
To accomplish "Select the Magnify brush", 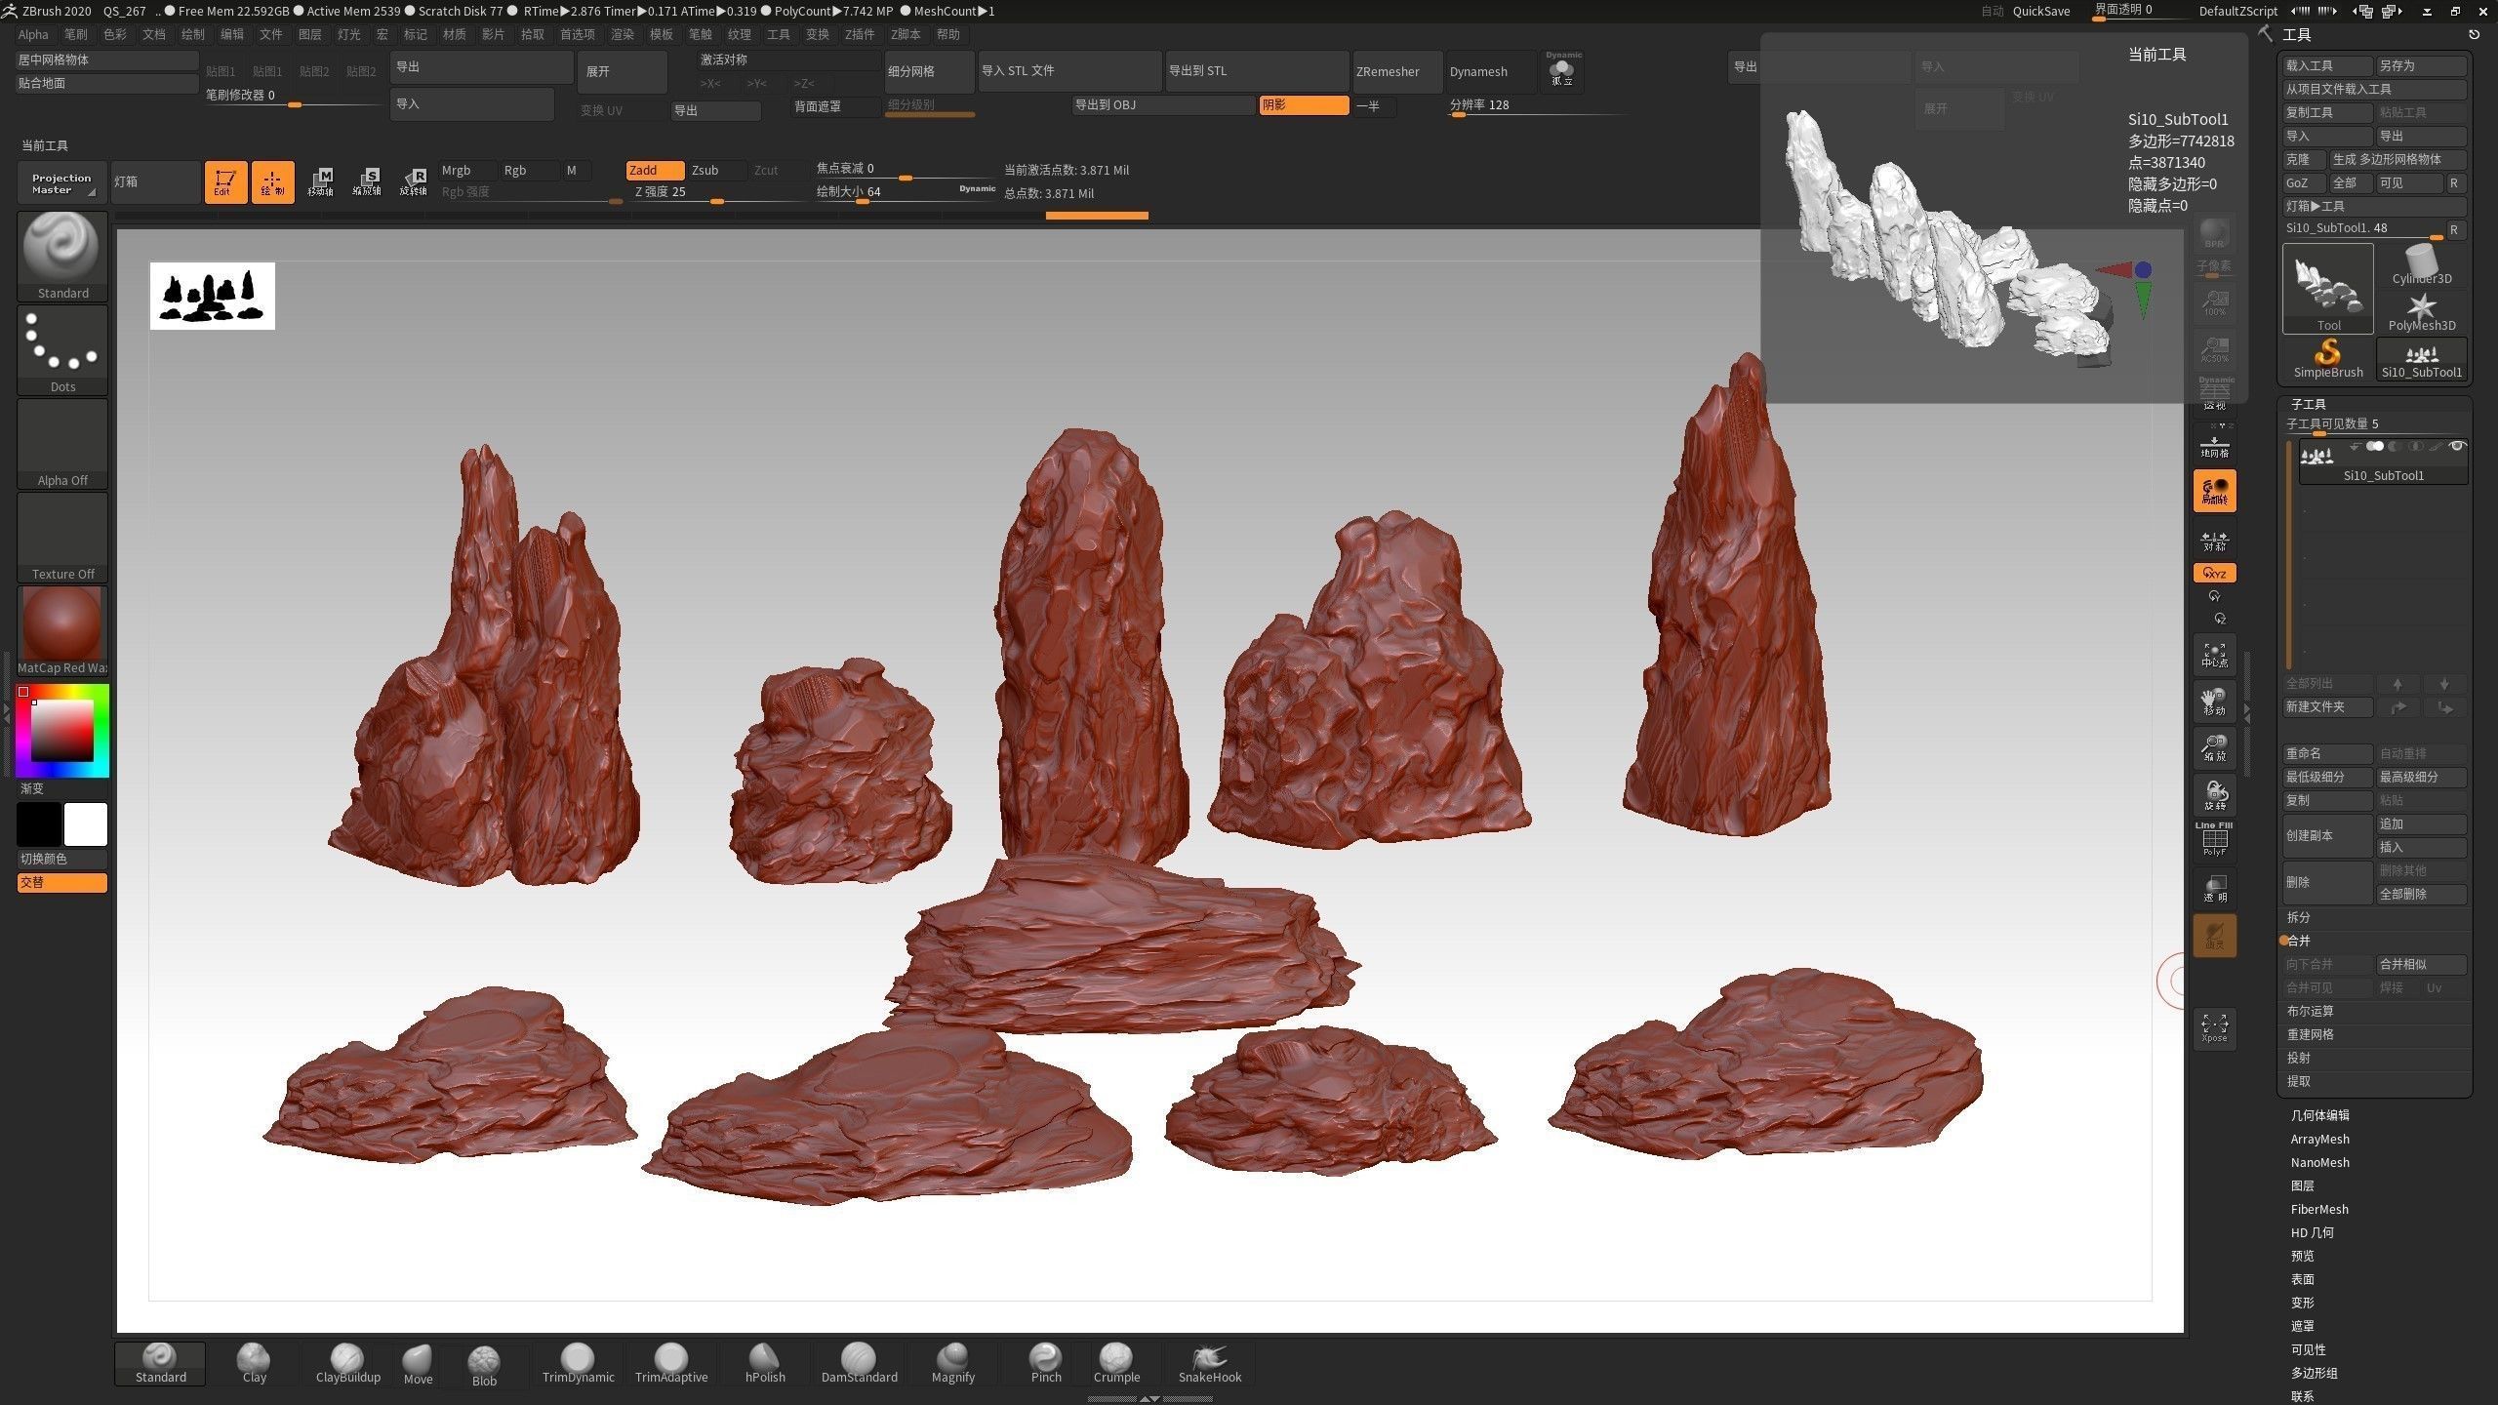I will tap(952, 1363).
